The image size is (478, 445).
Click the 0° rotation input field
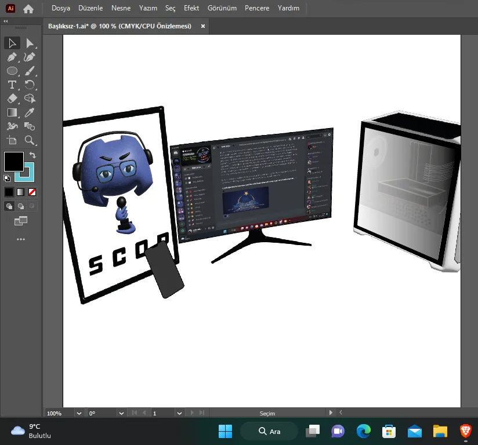click(102, 413)
